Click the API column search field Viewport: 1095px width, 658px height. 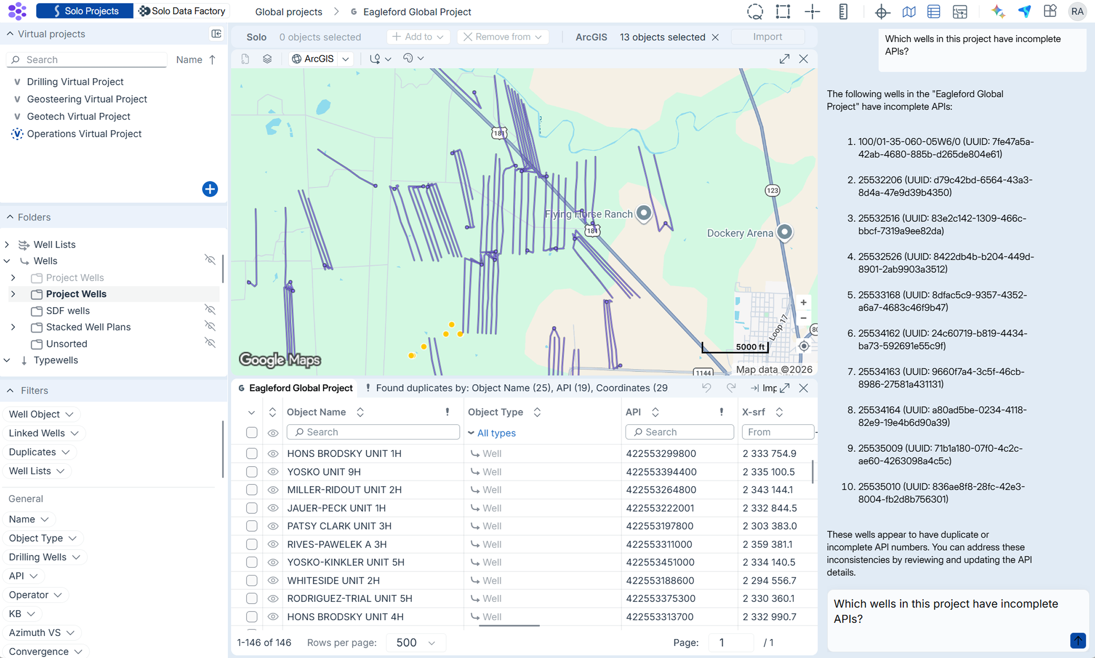680,432
